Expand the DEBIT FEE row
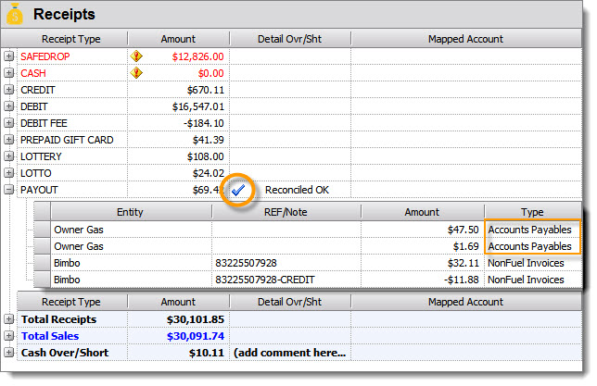This screenshot has height=386, width=597. click(x=9, y=123)
